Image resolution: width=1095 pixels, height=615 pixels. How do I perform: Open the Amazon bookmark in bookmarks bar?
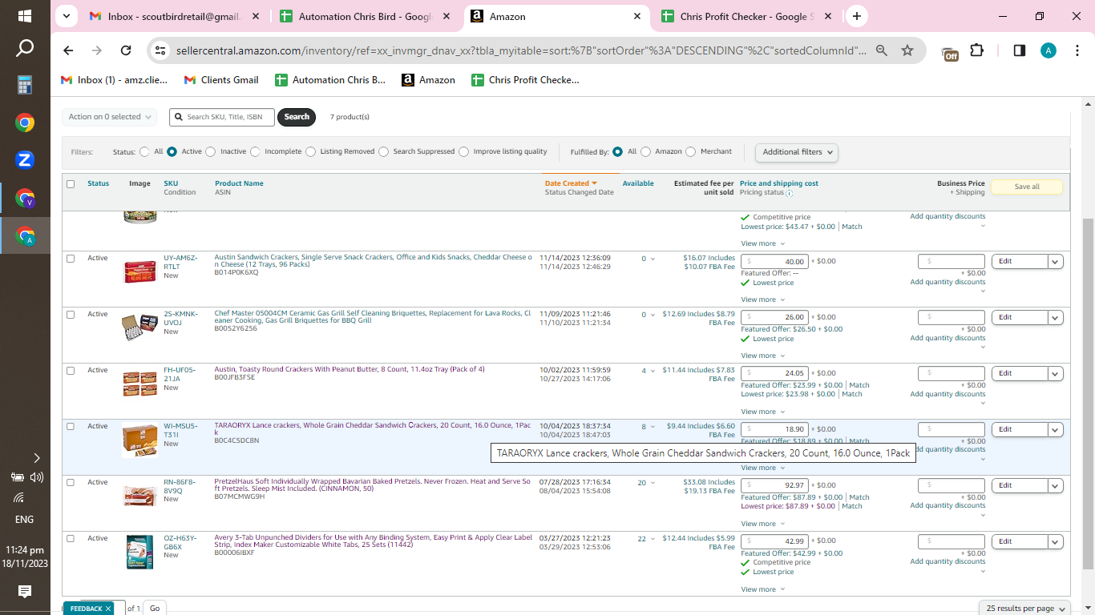pyautogui.click(x=429, y=80)
